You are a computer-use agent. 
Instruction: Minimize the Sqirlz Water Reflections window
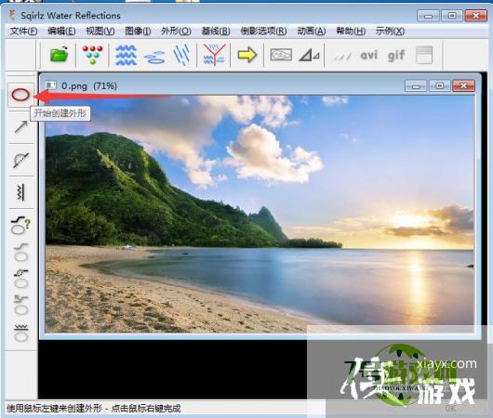428,16
